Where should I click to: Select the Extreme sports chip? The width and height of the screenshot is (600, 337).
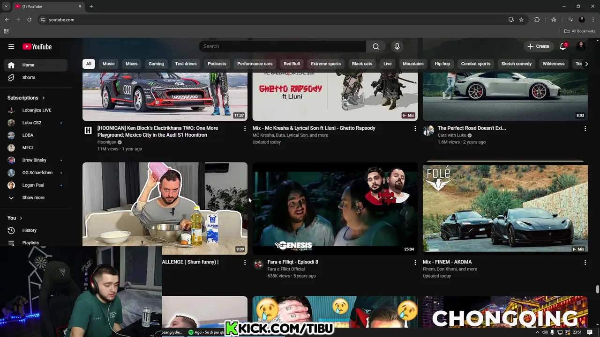tap(326, 64)
